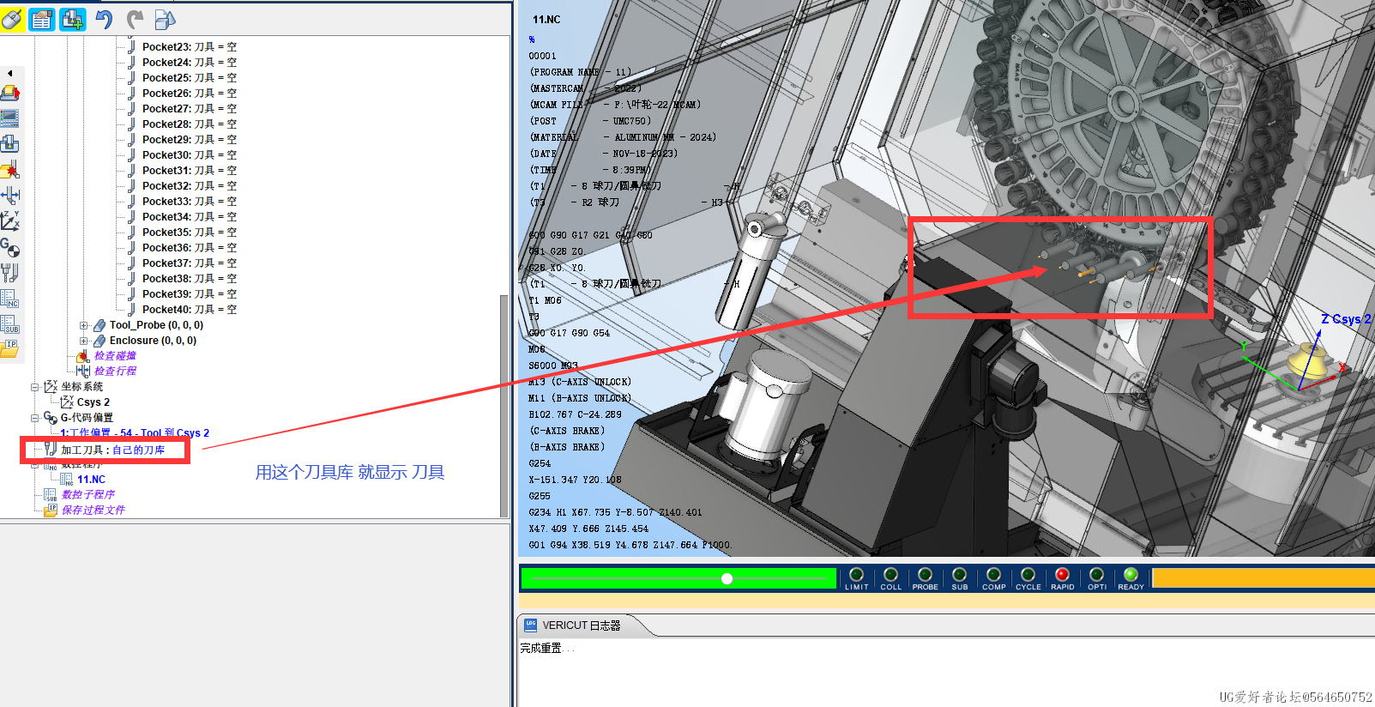The width and height of the screenshot is (1375, 707).
Task: Click the add component toolbar icon
Action: [x=73, y=19]
